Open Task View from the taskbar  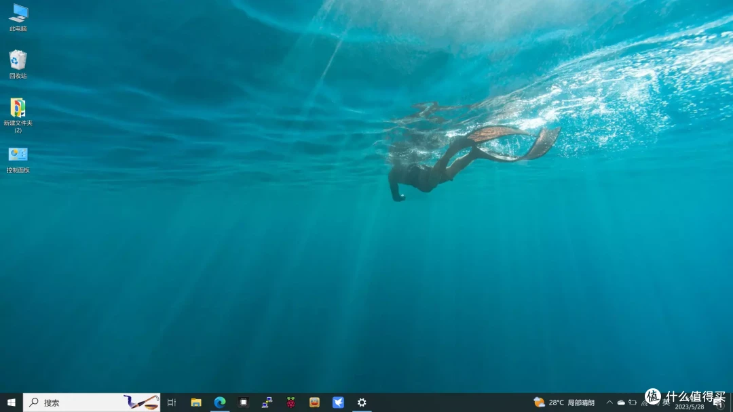point(172,403)
